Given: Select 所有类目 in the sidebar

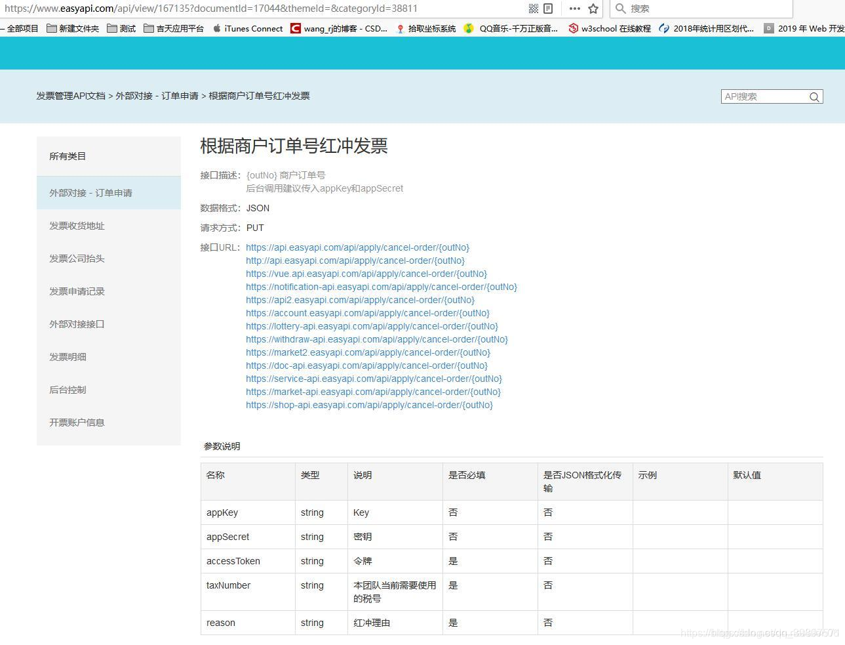Looking at the screenshot, I should click(x=109, y=156).
